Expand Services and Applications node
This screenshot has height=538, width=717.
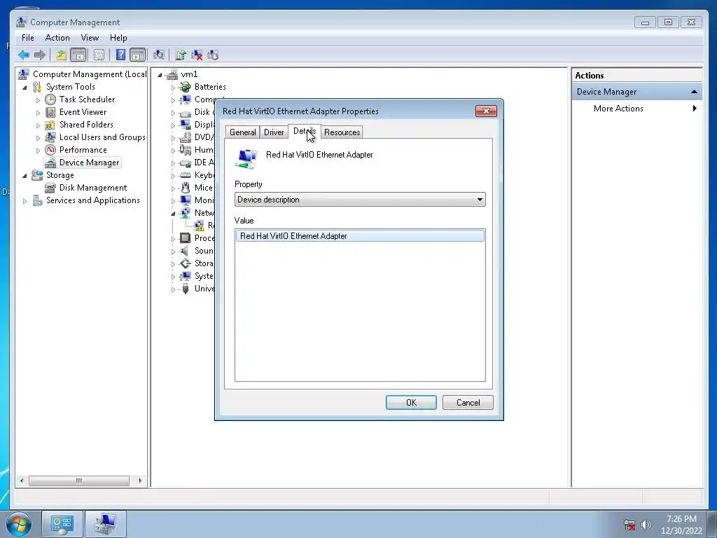(x=25, y=201)
